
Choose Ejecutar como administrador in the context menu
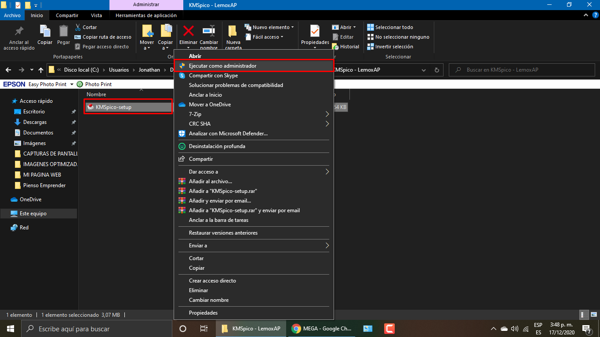point(254,66)
